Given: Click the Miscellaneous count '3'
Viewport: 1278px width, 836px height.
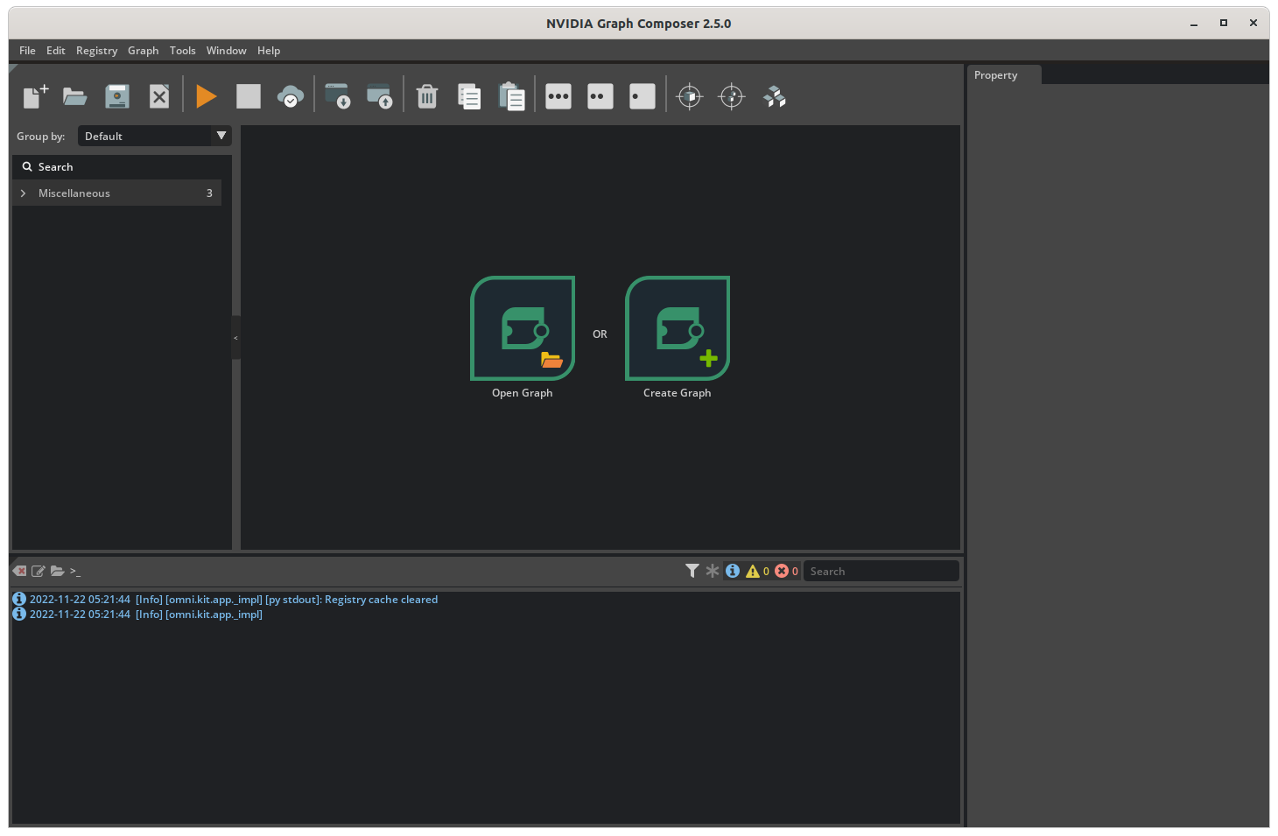Looking at the screenshot, I should 209,193.
